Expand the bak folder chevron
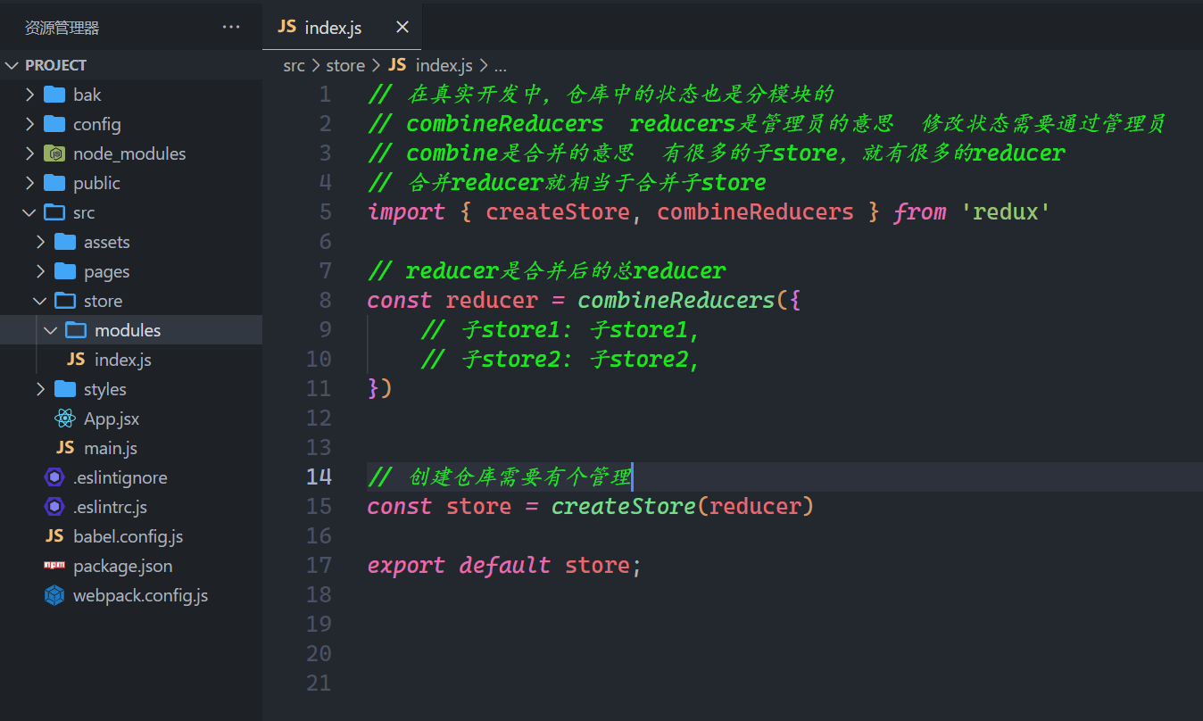Image resolution: width=1203 pixels, height=721 pixels. pos(29,95)
